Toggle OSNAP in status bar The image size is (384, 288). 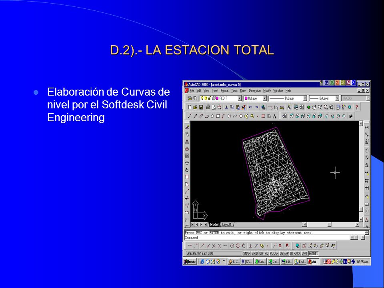click(x=284, y=254)
